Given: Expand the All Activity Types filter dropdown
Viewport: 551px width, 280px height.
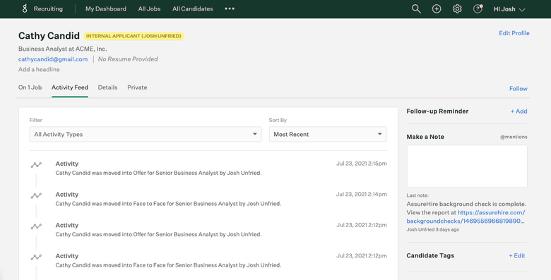Looking at the screenshot, I should click(x=146, y=135).
